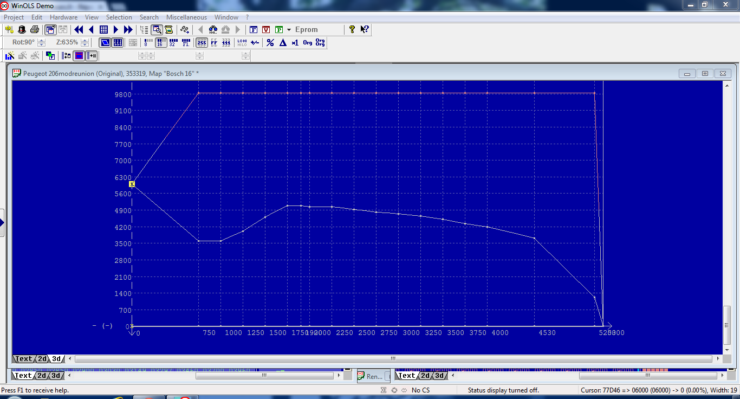Click the map window's horizontal scrollbar
740x399 pixels.
(x=393, y=359)
